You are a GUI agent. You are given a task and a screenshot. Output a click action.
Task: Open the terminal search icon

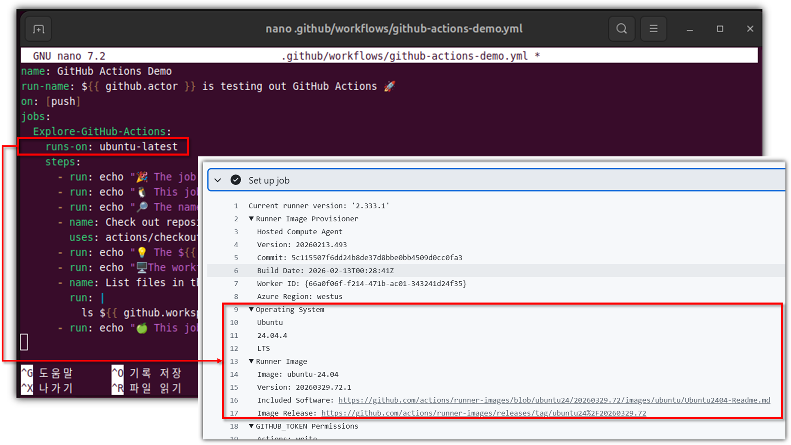(x=621, y=29)
